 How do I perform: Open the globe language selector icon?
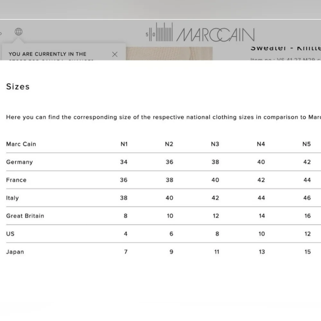click(18, 32)
